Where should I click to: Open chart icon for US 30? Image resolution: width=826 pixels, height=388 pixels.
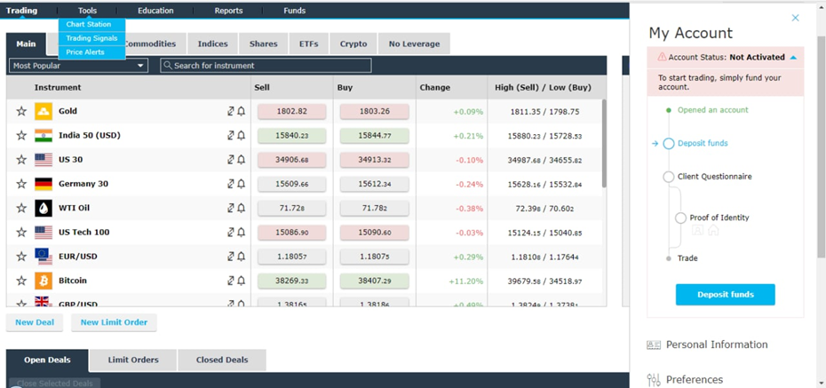[231, 160]
